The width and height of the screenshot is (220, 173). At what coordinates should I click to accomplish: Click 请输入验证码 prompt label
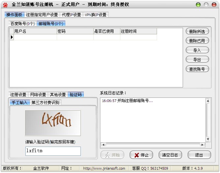50,142
